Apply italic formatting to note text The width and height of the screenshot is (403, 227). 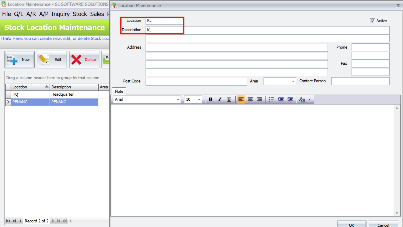coord(220,99)
